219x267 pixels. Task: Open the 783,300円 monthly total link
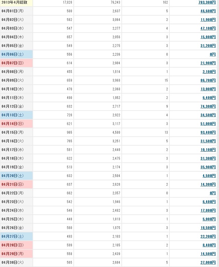point(207,2)
